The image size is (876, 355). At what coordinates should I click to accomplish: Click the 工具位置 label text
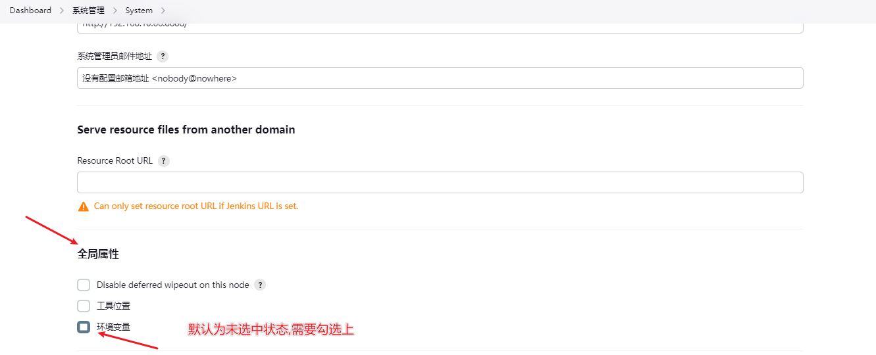tap(113, 306)
